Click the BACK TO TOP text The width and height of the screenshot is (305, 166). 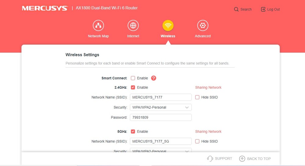(x=259, y=159)
